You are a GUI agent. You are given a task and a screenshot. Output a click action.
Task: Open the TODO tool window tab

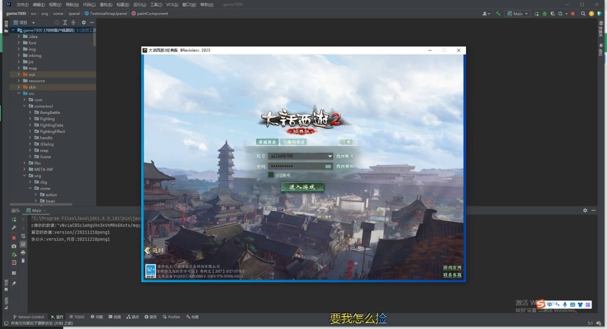(x=76, y=317)
